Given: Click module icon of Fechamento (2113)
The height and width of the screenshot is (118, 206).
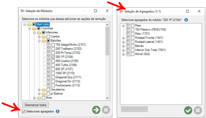Looking at the screenshot, I should (49, 86).
